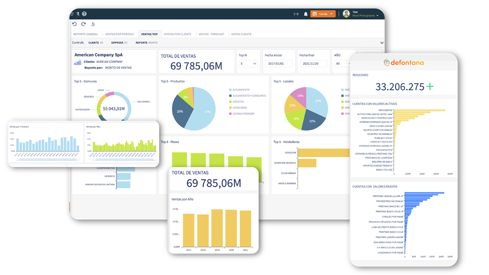Click the collapse sidebar arrow icon
The height and width of the screenshot is (275, 489).
(296, 14)
